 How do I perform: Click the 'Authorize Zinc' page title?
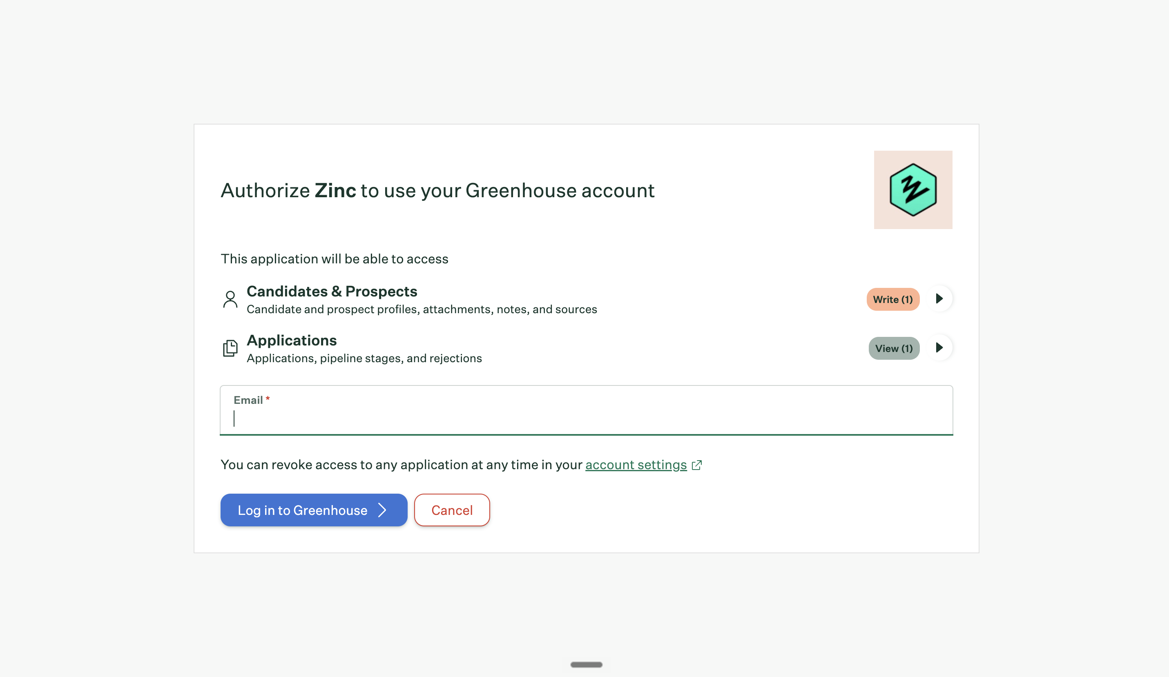pyautogui.click(x=437, y=191)
